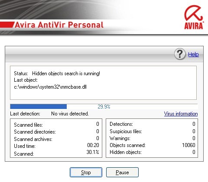Click the "Scanned directories:" label

point(35,132)
